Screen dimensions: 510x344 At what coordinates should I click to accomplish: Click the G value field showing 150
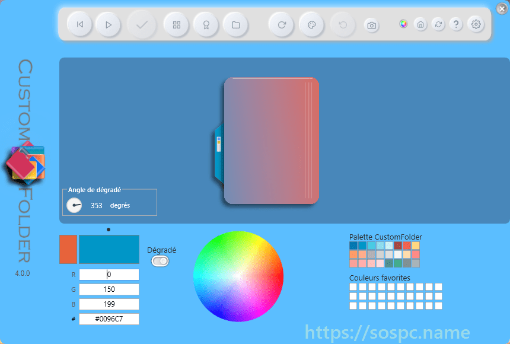tap(109, 289)
